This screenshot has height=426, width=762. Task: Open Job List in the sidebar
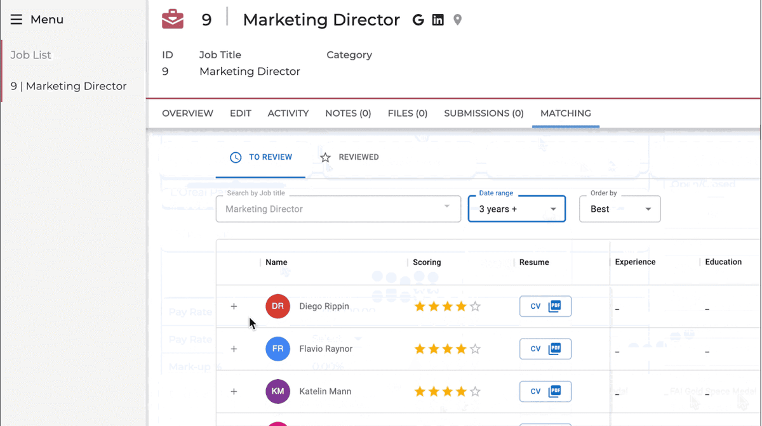pos(30,55)
